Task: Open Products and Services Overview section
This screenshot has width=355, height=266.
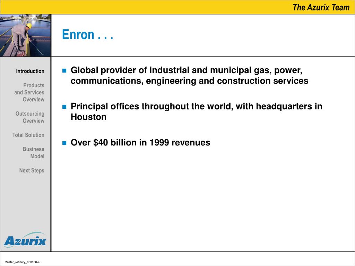Action: pyautogui.click(x=29, y=92)
